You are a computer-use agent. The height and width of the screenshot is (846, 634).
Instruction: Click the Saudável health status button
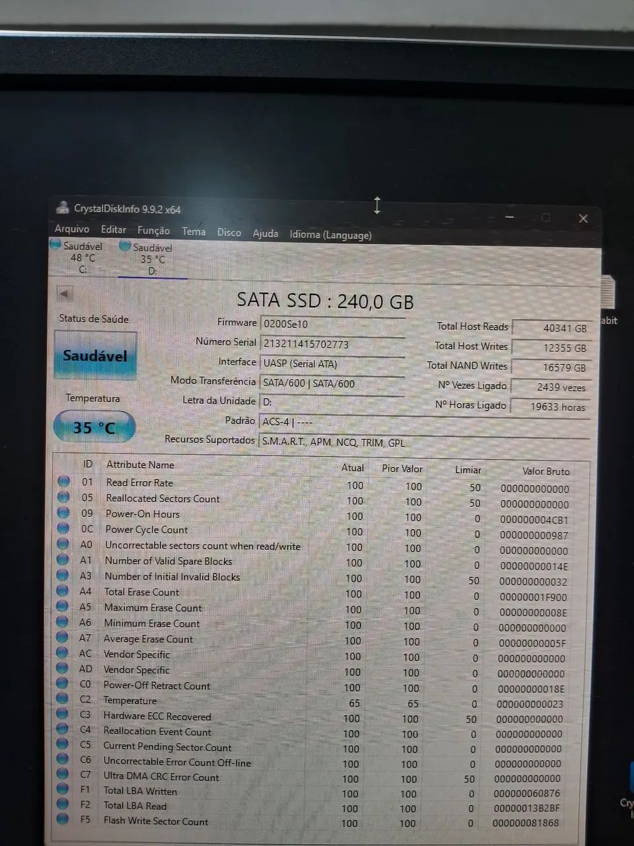point(95,356)
